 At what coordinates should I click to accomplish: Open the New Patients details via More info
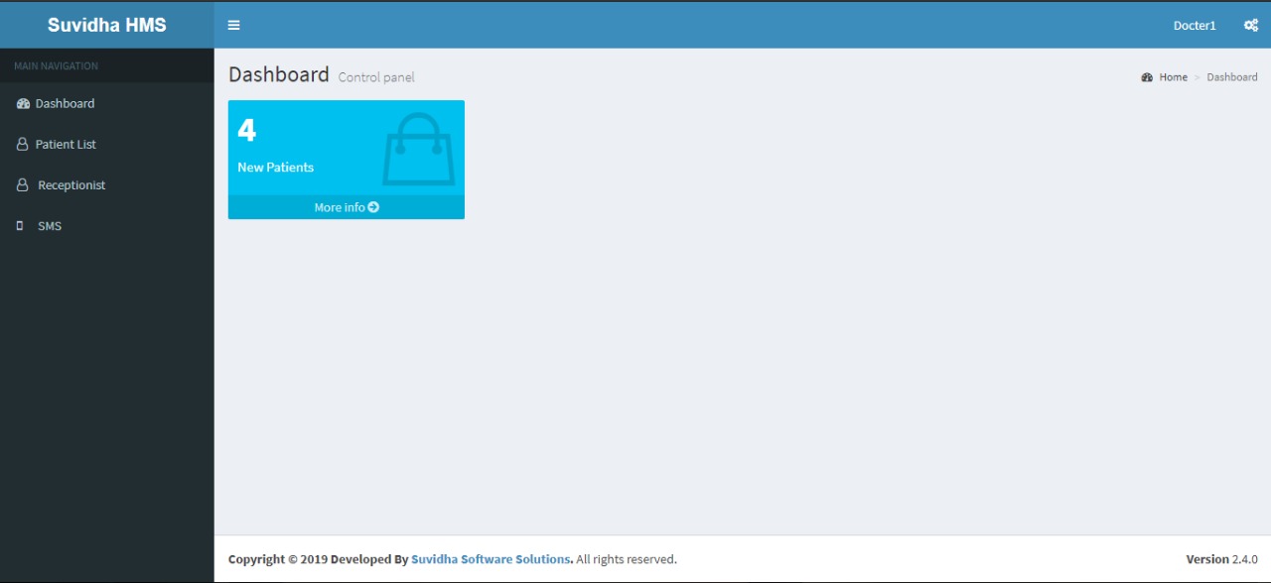point(346,207)
